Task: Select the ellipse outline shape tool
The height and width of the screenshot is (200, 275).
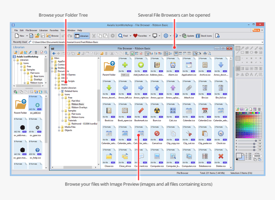Action: point(252,52)
